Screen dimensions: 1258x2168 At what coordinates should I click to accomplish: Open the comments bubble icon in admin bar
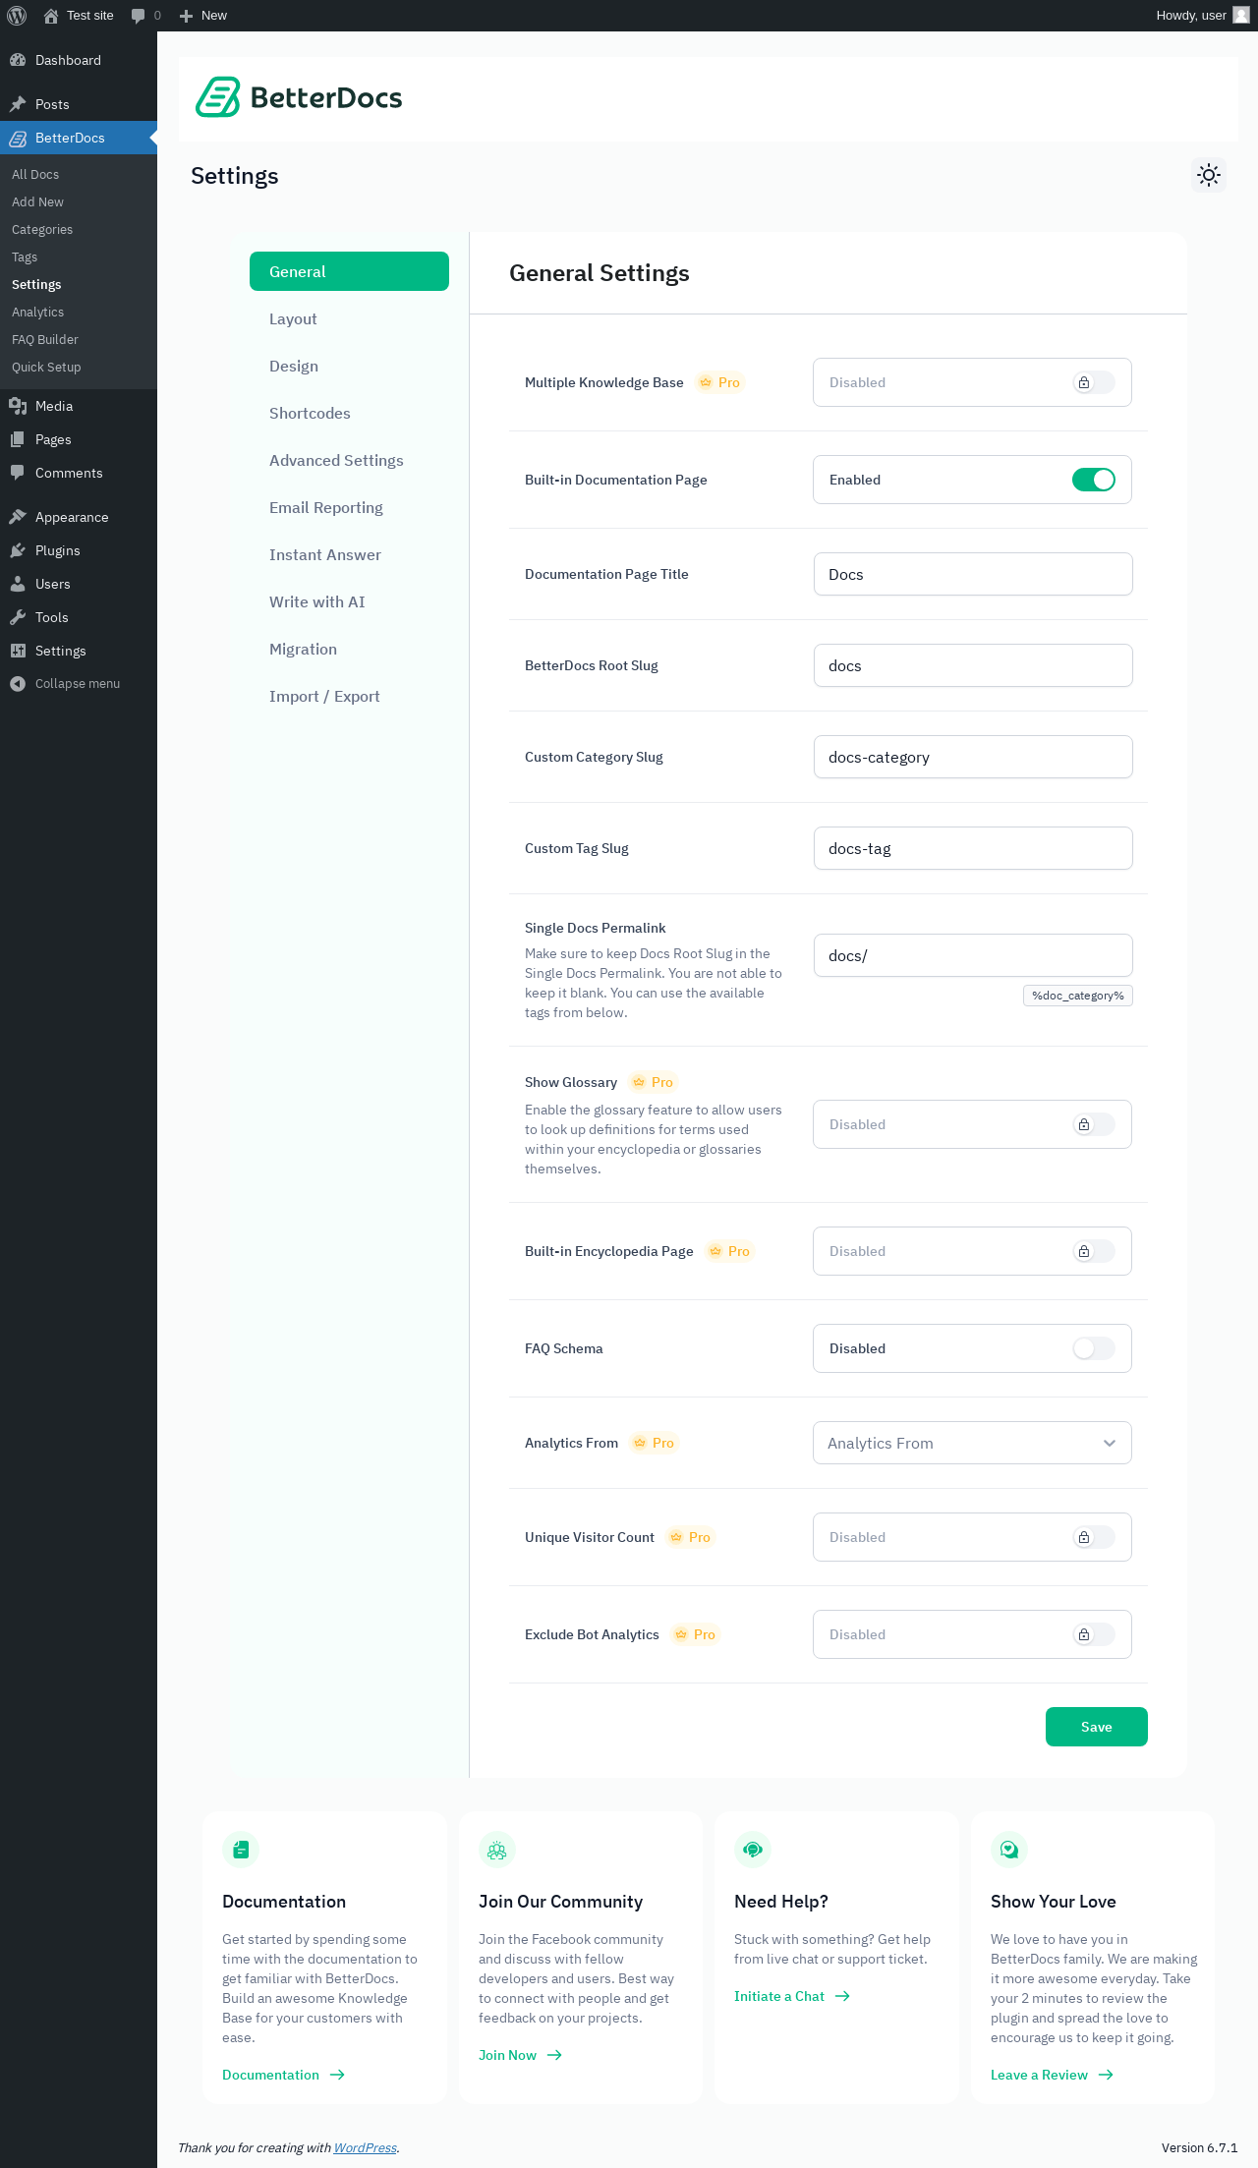pyautogui.click(x=139, y=16)
